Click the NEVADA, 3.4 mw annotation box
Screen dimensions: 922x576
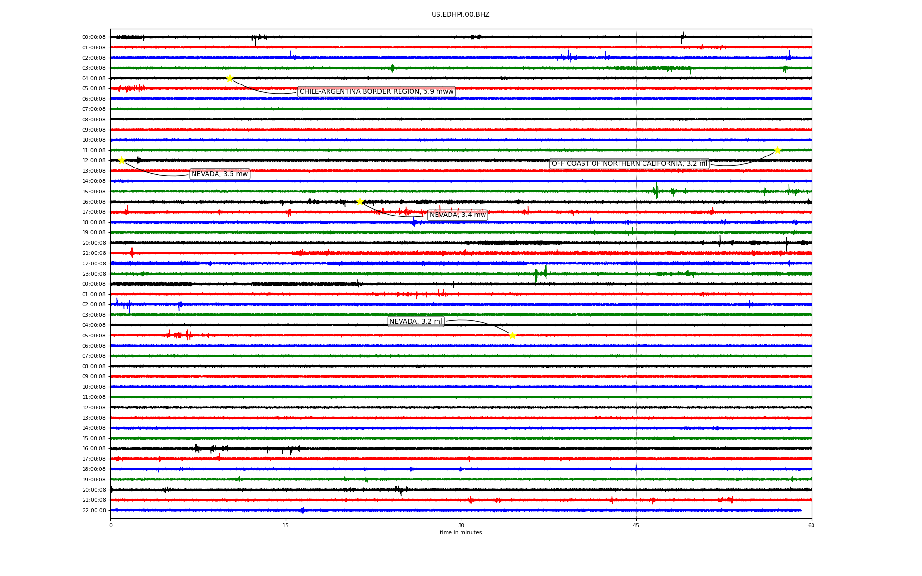(x=457, y=215)
